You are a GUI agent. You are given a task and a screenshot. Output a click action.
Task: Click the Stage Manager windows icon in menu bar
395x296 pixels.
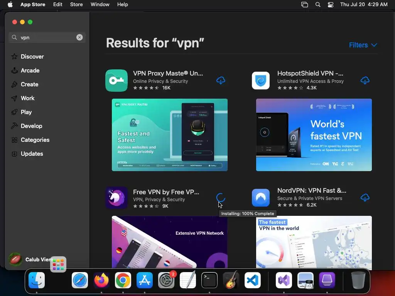(x=305, y=5)
